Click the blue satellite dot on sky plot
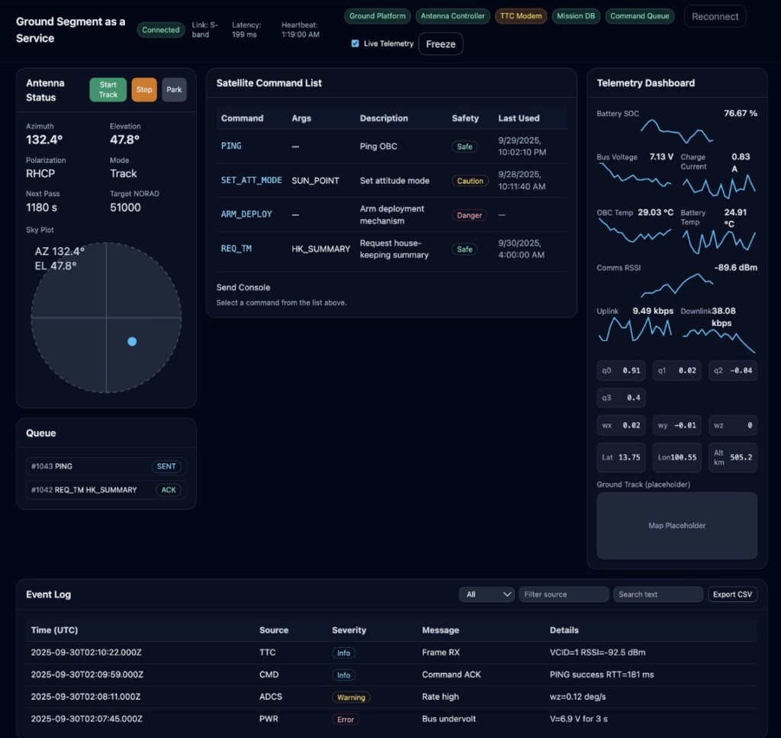Viewport: 781px width, 738px height. [x=132, y=341]
